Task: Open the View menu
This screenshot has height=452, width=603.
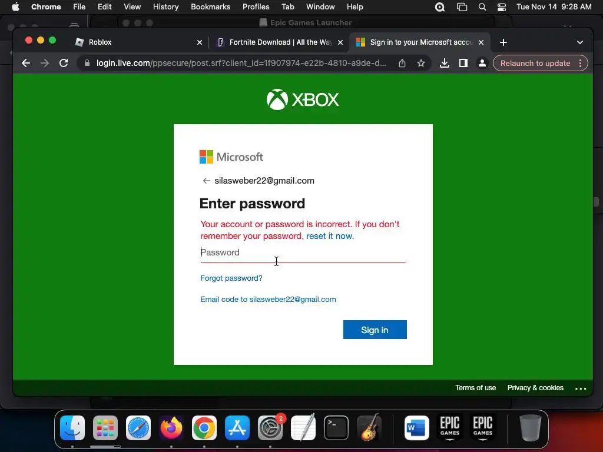Action: coord(132,7)
